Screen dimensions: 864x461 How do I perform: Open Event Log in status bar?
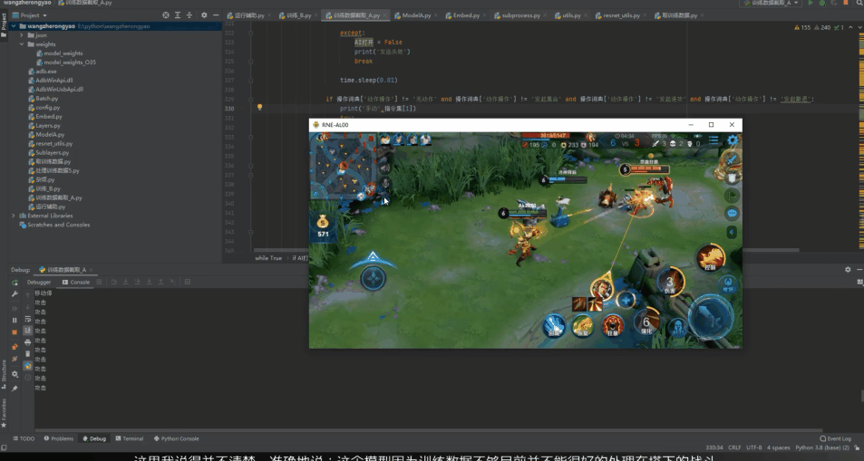click(835, 438)
